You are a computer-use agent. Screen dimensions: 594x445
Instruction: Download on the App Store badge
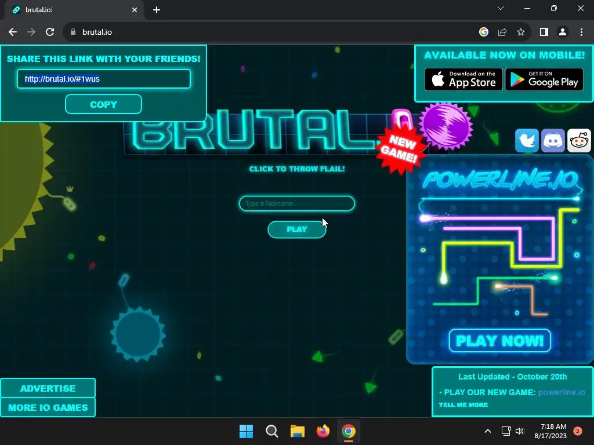coord(463,79)
